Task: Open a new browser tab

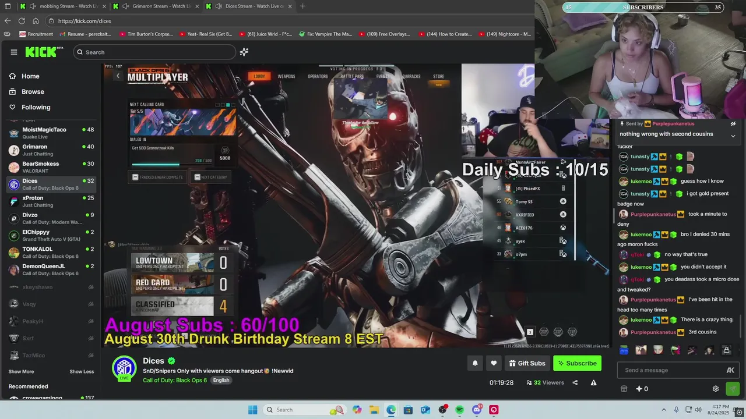Action: (302, 6)
